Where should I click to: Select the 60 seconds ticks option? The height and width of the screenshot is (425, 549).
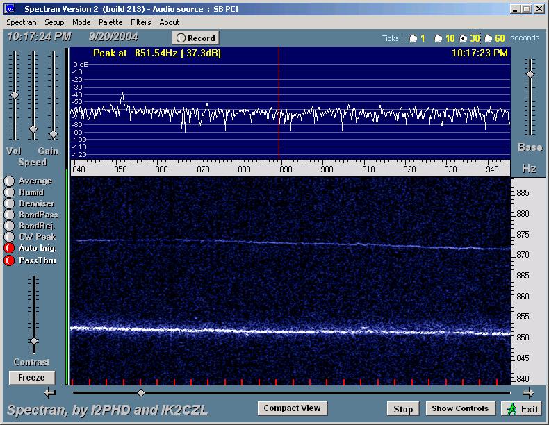[489, 38]
